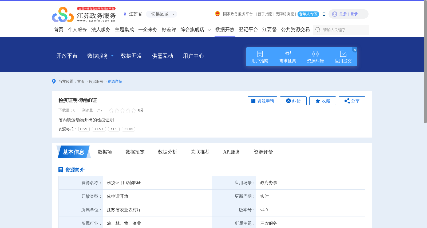
Task: Rate two stars in rating
Action: coord(117,110)
